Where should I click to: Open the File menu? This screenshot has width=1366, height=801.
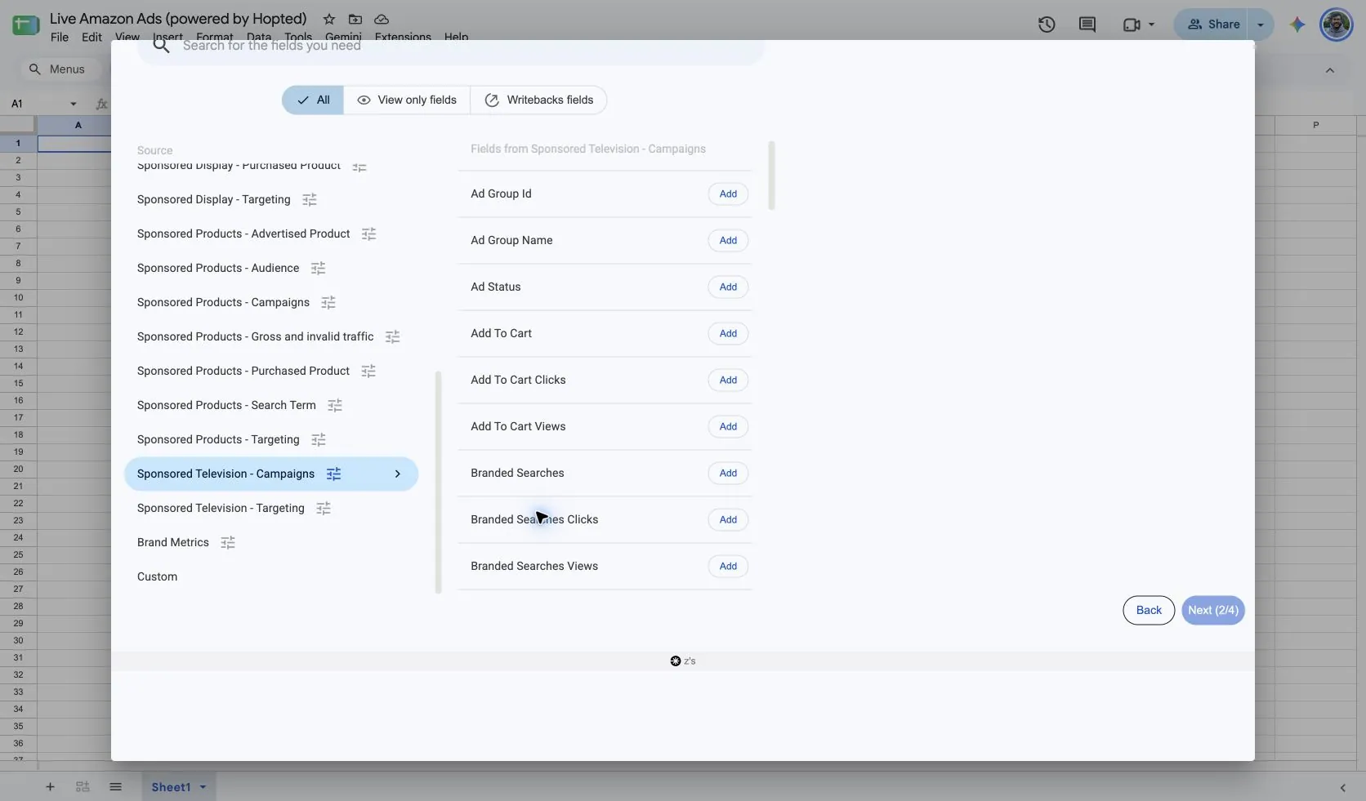60,37
